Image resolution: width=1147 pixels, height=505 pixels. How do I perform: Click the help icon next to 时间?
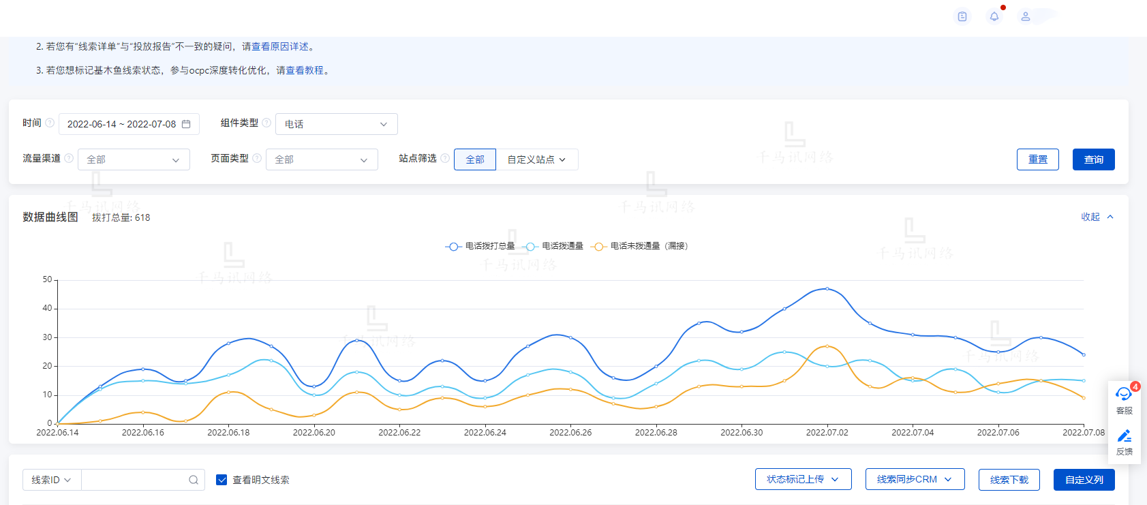point(50,123)
